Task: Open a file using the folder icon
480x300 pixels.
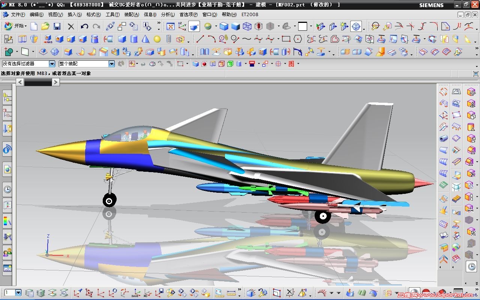Action: point(45,26)
